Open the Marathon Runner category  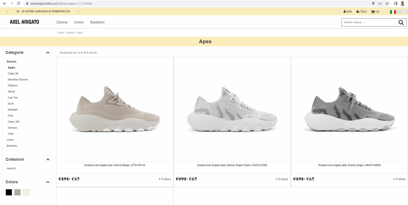[x=18, y=80]
